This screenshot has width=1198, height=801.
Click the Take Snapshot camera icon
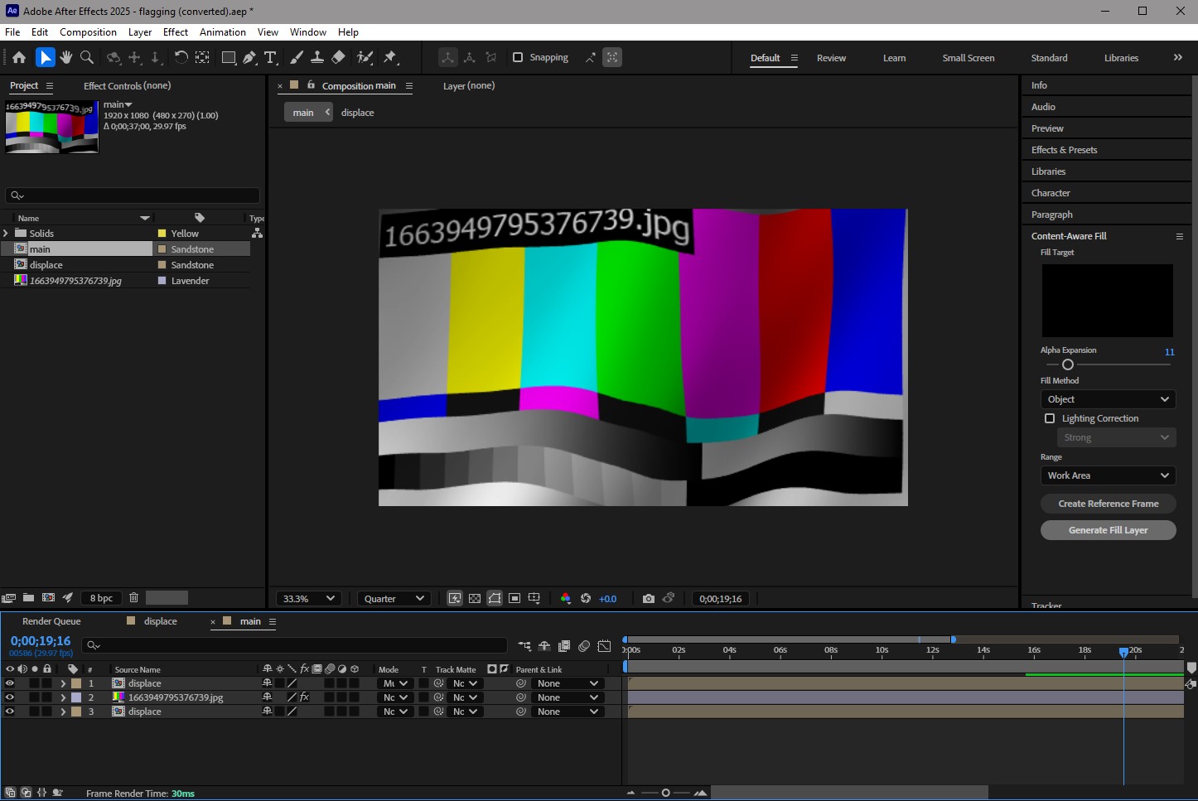point(648,599)
